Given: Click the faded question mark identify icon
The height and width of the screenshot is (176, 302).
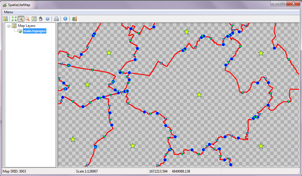Looking at the screenshot, I should tap(47, 19).
